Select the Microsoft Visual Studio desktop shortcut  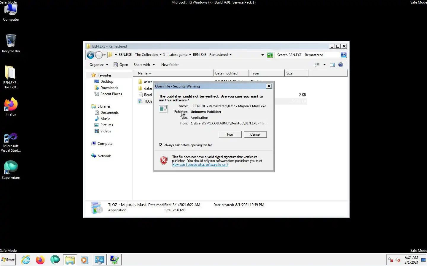(11, 142)
